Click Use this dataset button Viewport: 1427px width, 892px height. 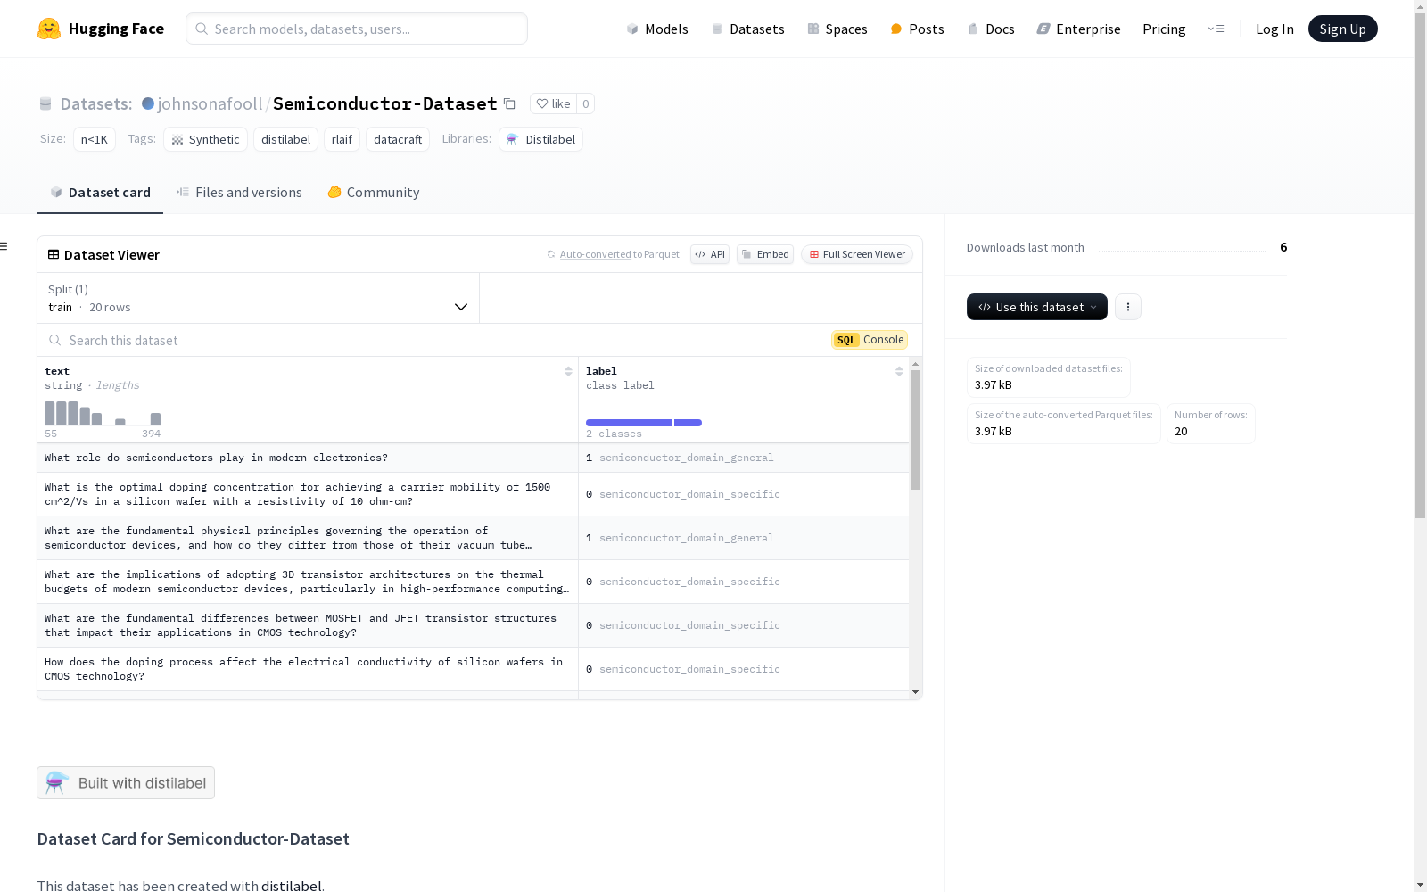tap(1037, 307)
